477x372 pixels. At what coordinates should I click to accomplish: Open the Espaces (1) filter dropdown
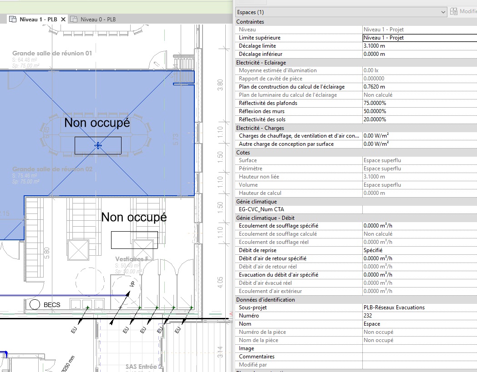[443, 12]
